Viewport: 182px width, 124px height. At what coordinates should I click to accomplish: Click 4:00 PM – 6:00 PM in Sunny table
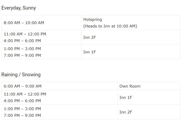(22, 41)
